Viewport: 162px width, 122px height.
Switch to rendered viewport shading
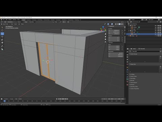(123, 24)
